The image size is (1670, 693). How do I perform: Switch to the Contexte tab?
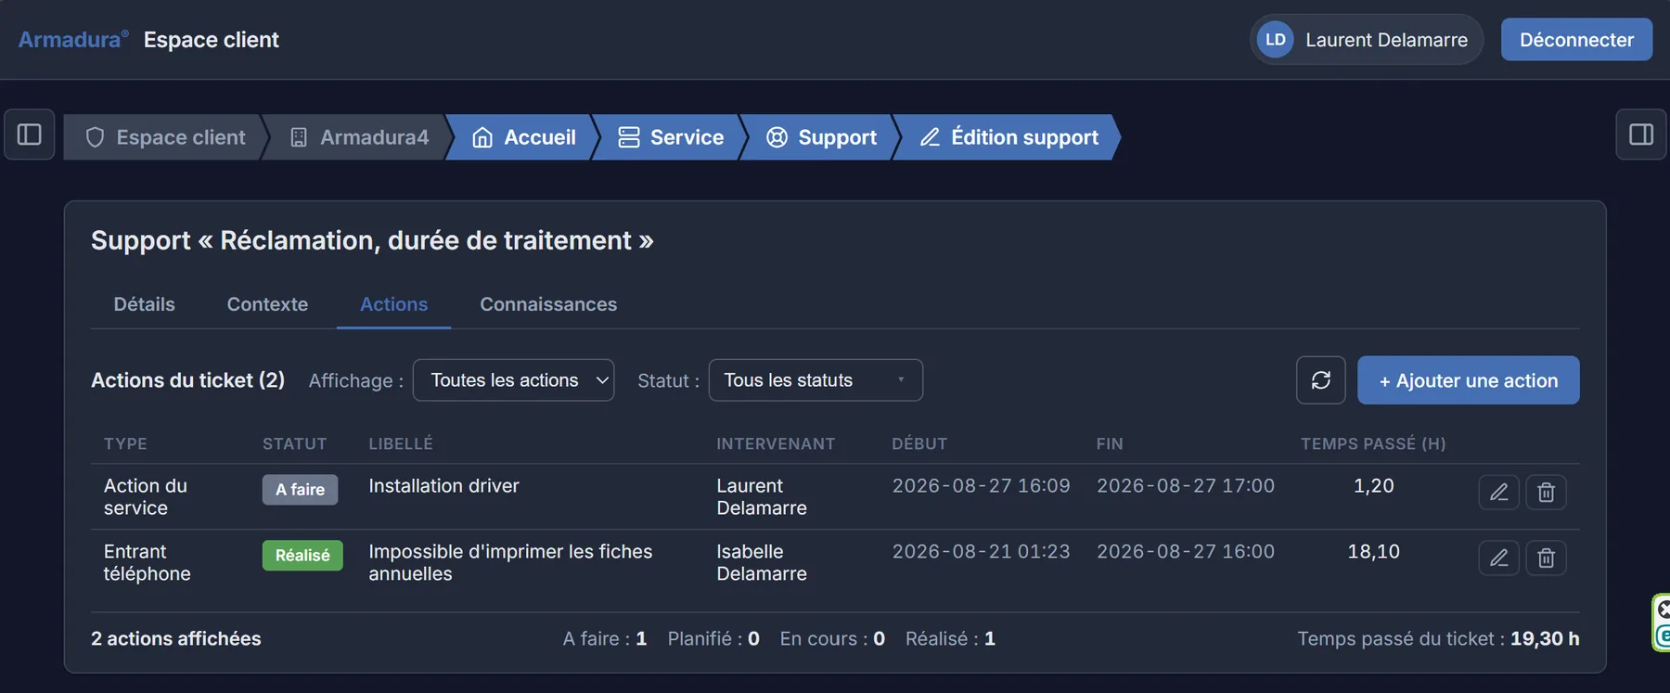coord(267,304)
